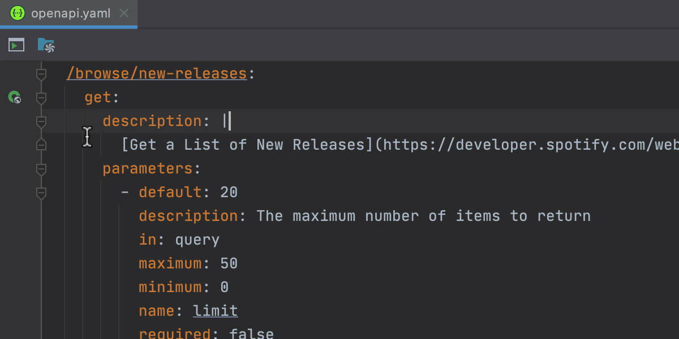The height and width of the screenshot is (339, 679).
Task: Place the cursor after description:
Action: [x=226, y=120]
